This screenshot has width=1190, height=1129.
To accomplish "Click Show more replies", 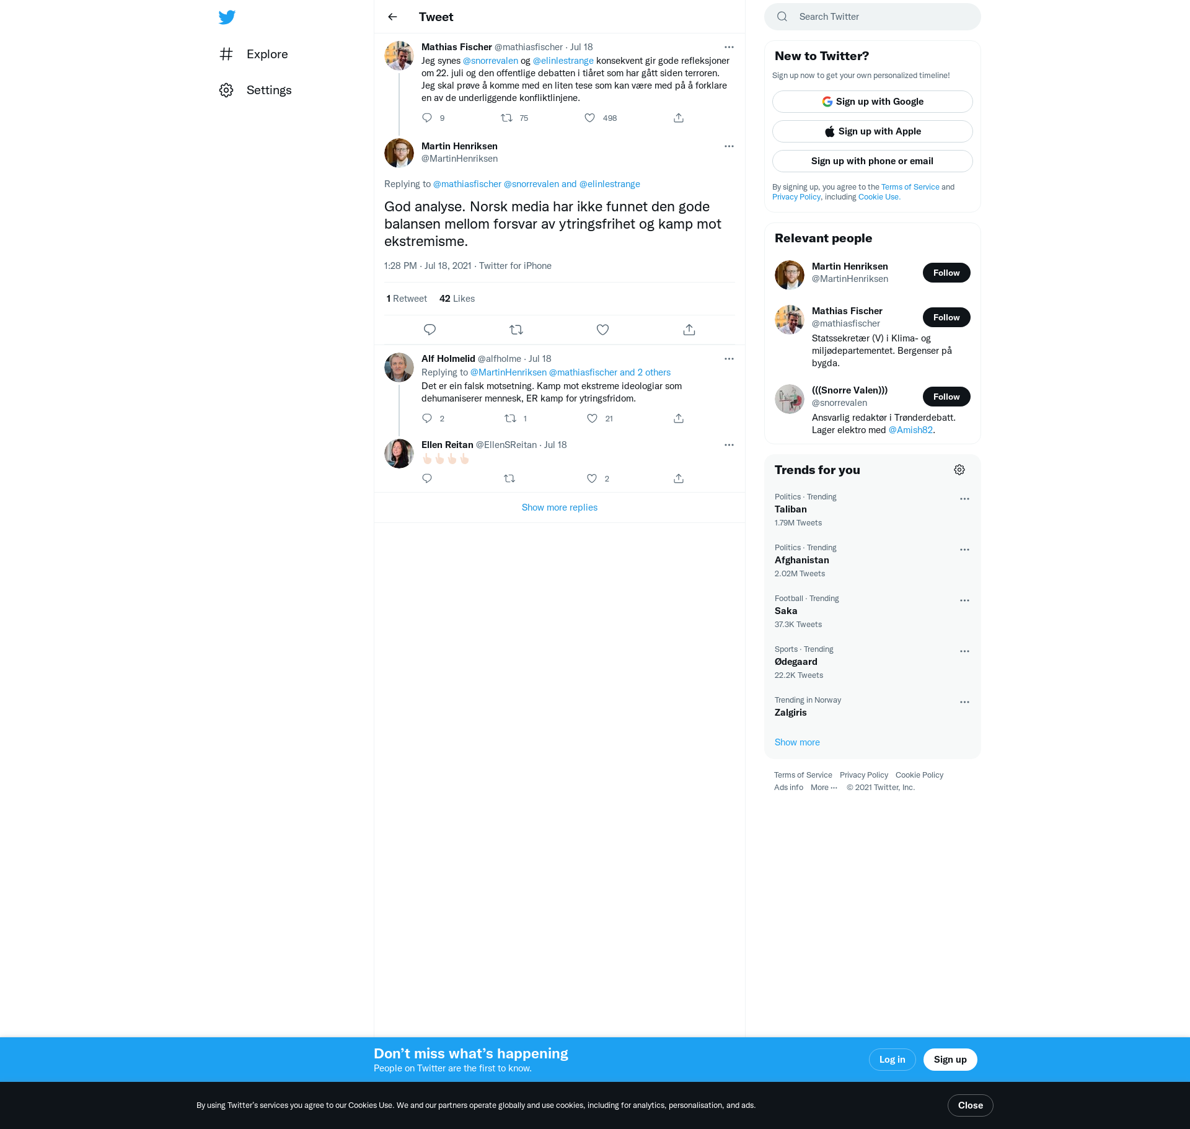I will click(x=559, y=507).
